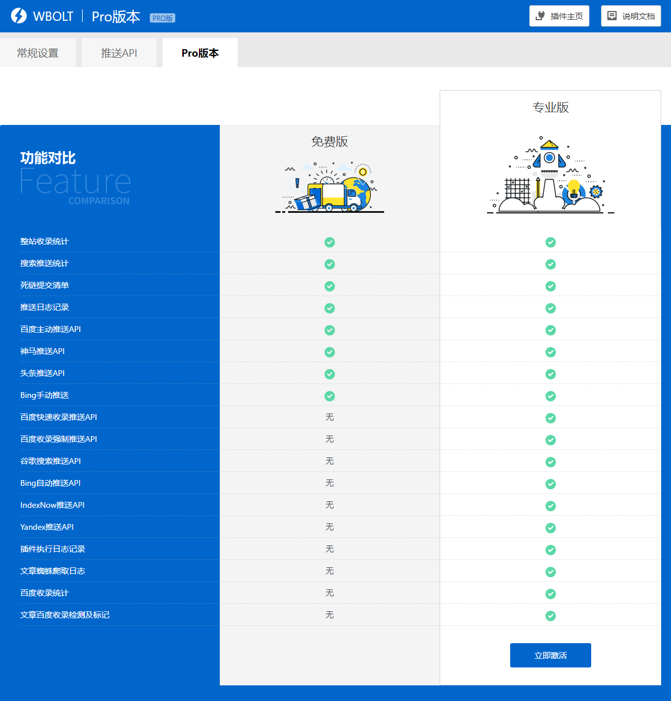Click the Bing手动推送 feature row label
The width and height of the screenshot is (671, 701).
(x=45, y=395)
